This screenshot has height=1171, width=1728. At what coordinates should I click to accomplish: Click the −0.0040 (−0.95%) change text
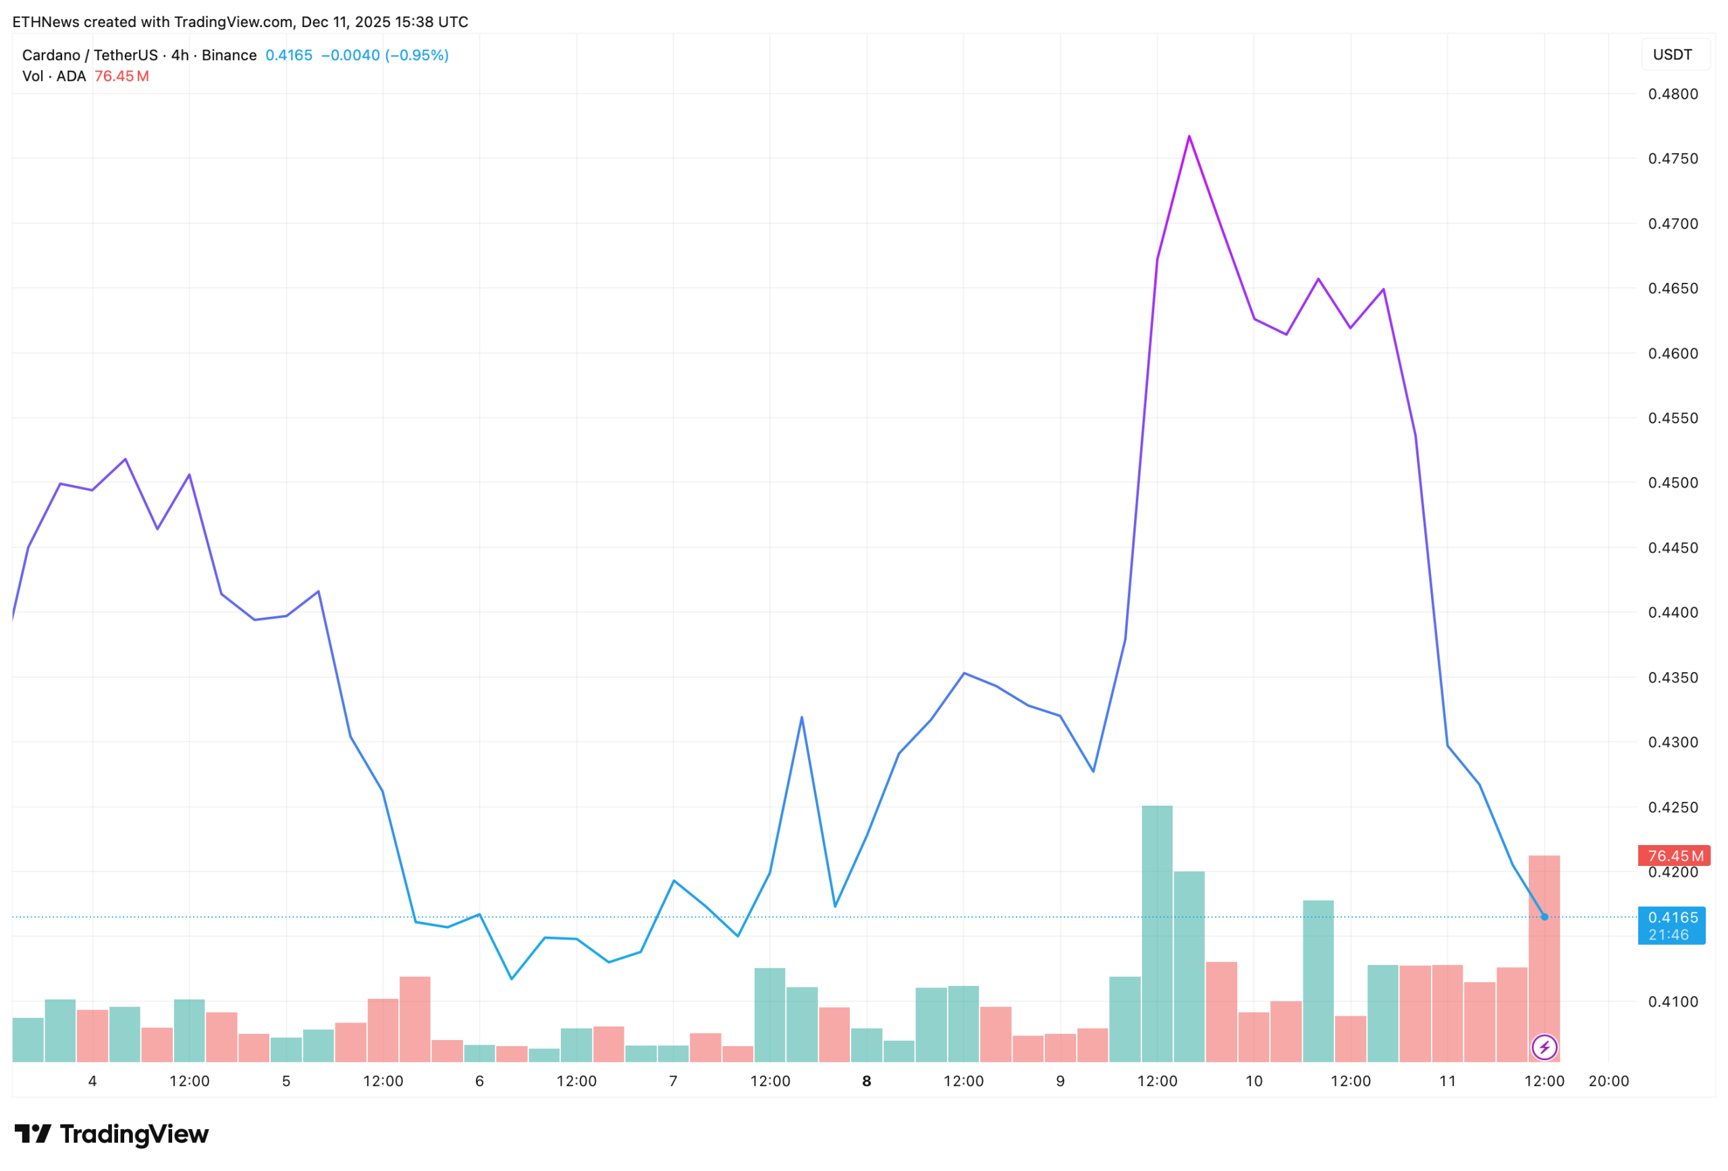pyautogui.click(x=385, y=55)
